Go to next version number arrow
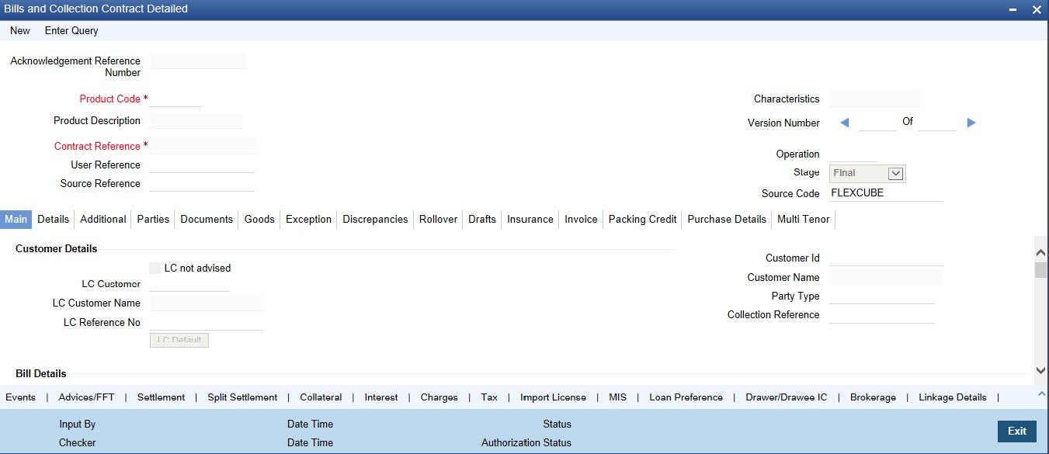This screenshot has height=454, width=1049. point(971,123)
